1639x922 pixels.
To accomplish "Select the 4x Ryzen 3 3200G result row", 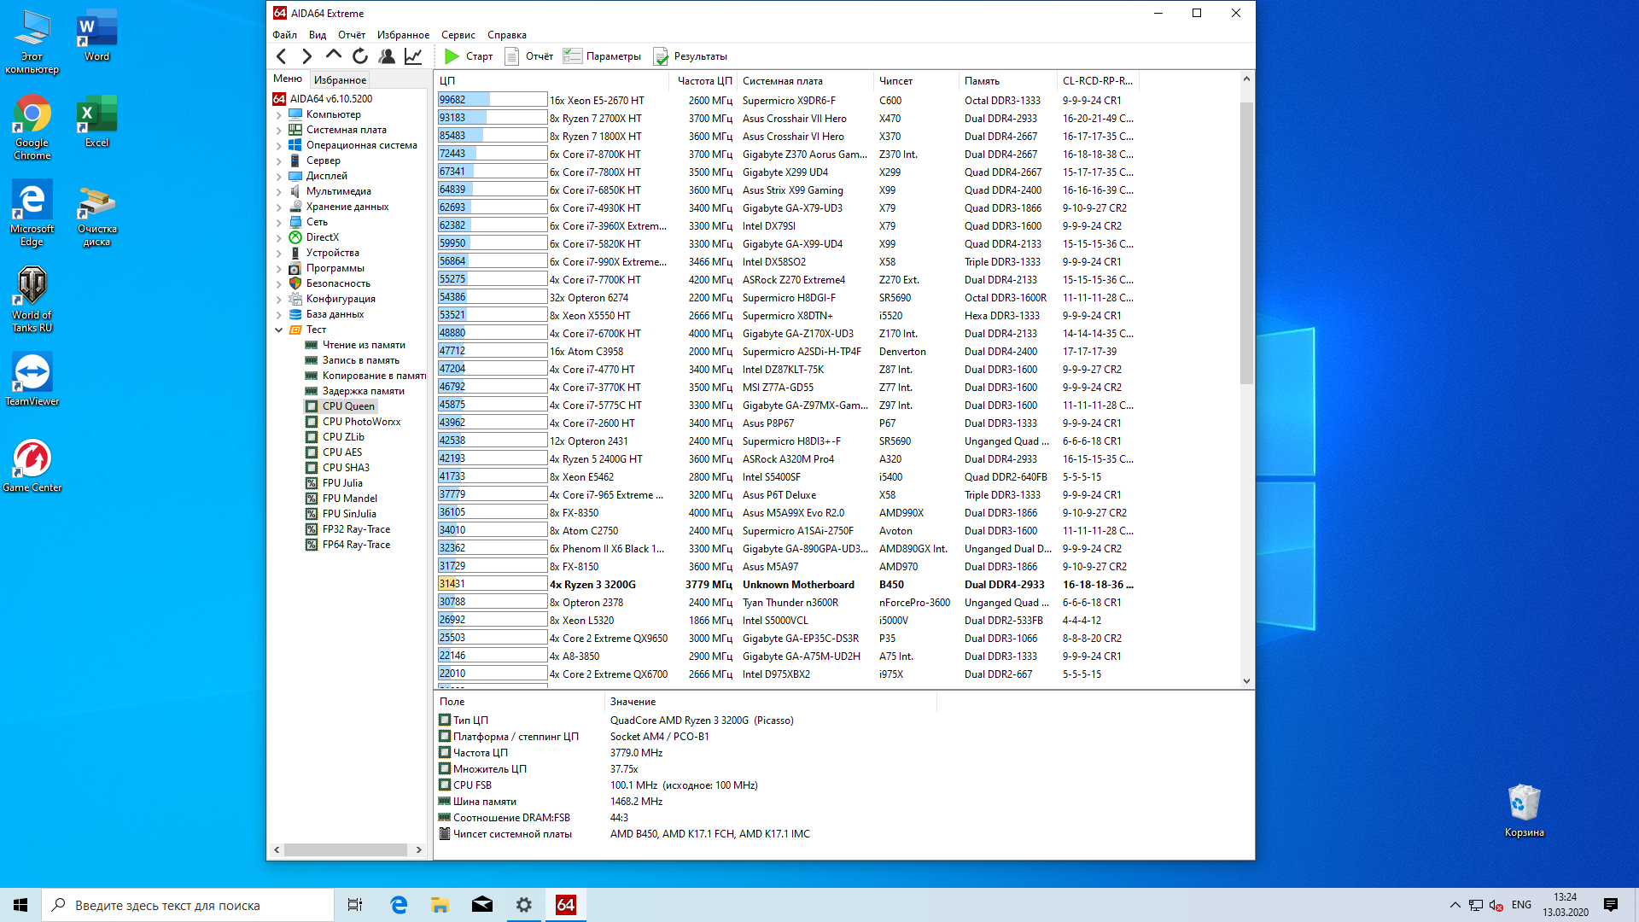I will coord(785,585).
